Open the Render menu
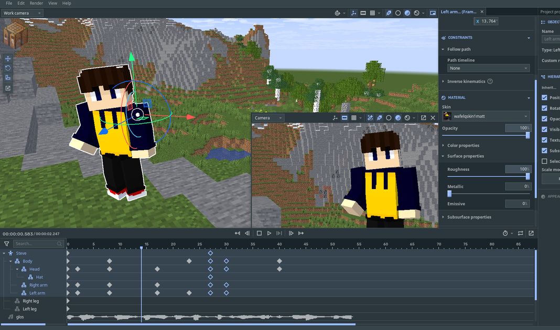This screenshot has height=330, width=560. coord(37,3)
